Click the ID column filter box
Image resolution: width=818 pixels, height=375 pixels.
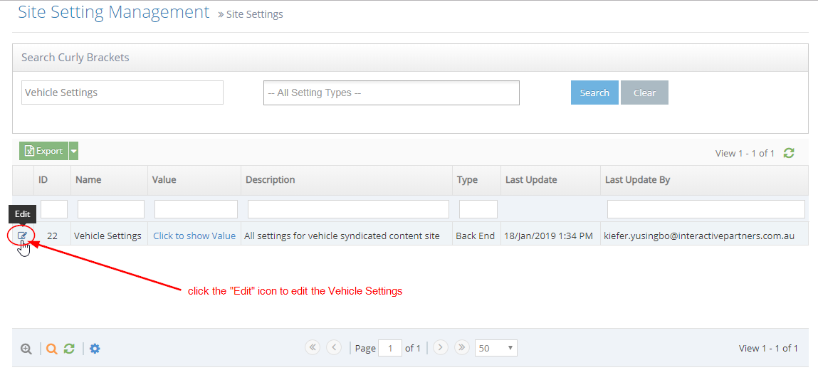[53, 209]
